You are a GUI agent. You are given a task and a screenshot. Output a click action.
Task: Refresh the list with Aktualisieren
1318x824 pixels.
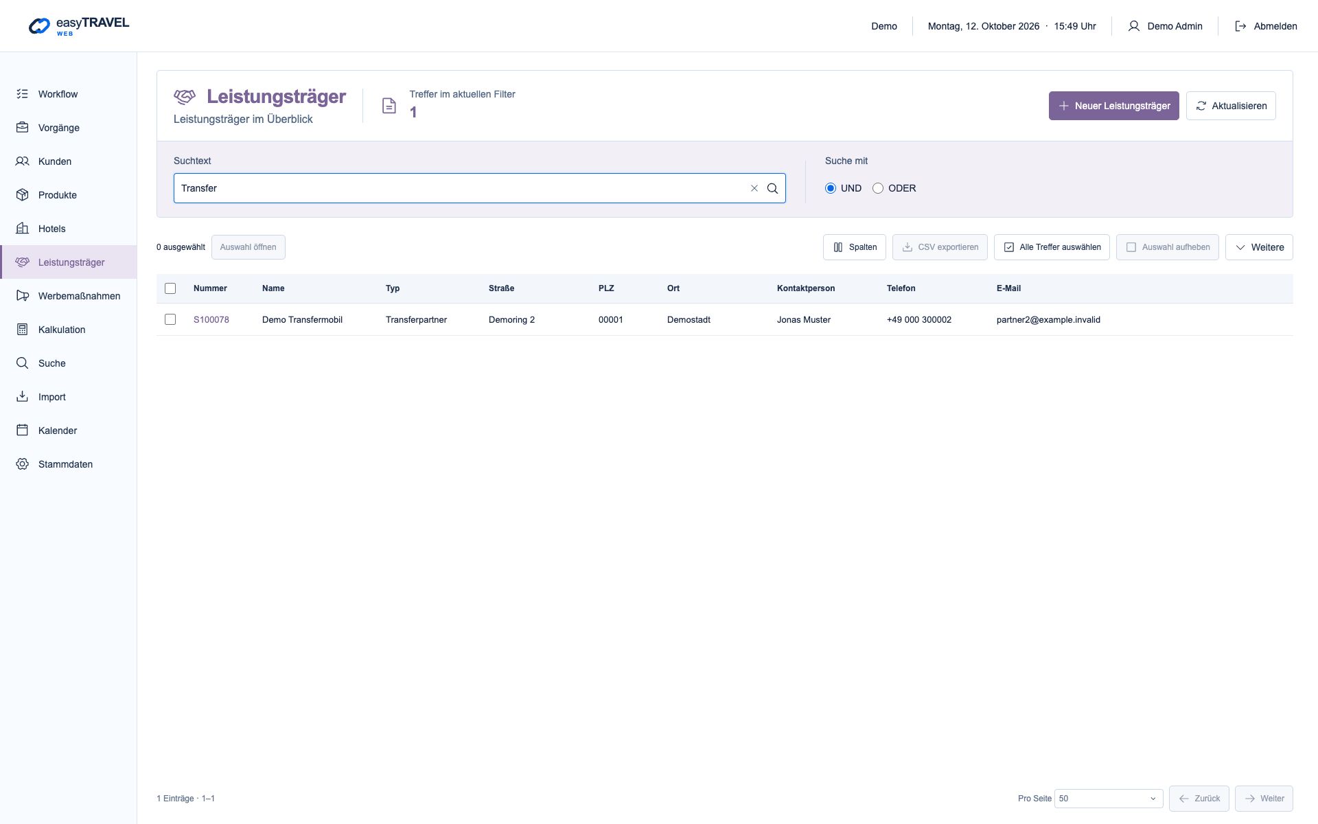click(x=1231, y=106)
